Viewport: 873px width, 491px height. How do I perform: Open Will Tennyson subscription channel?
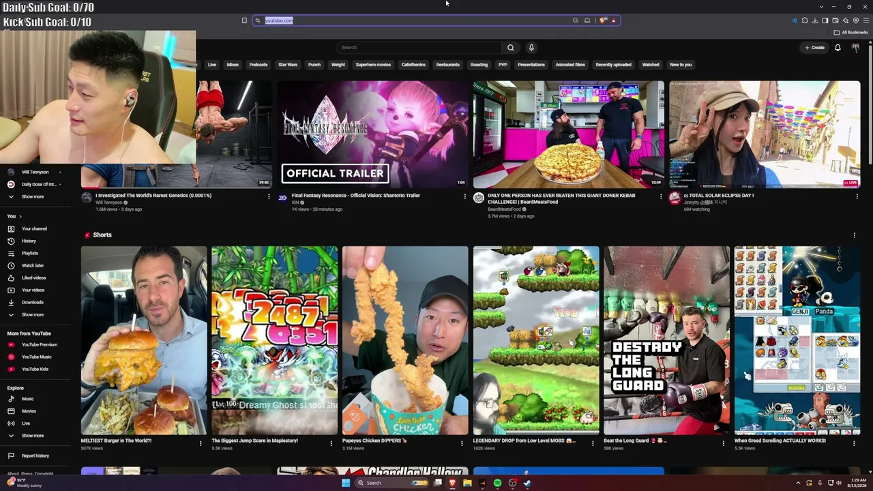click(34, 172)
